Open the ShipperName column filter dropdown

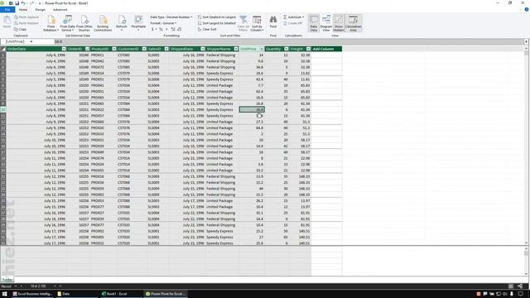coord(236,49)
